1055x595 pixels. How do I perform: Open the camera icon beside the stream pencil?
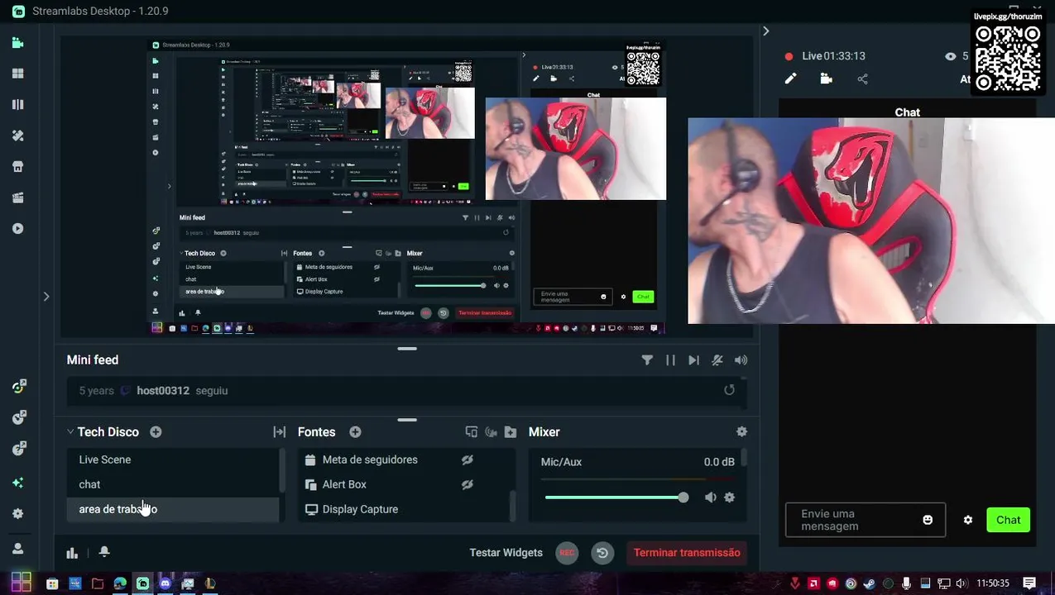[826, 79]
